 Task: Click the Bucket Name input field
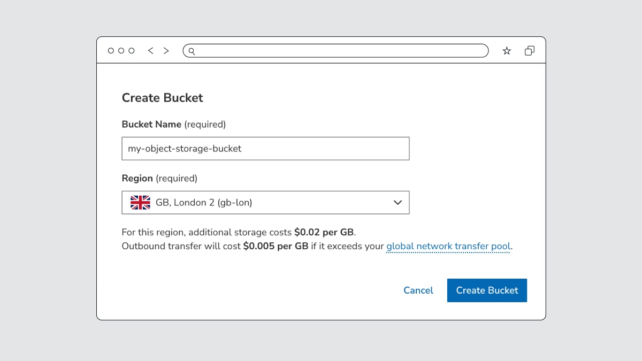tap(265, 148)
